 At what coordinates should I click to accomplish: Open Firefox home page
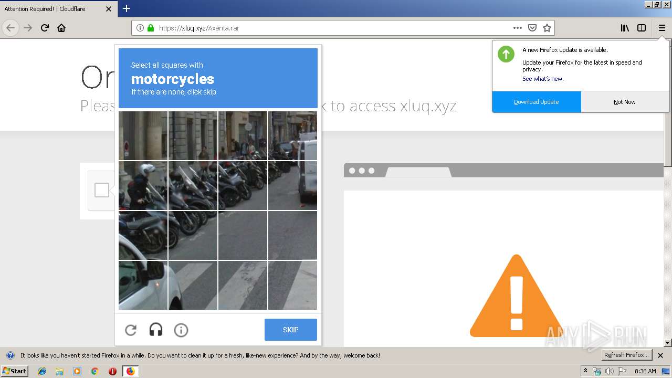coord(61,28)
